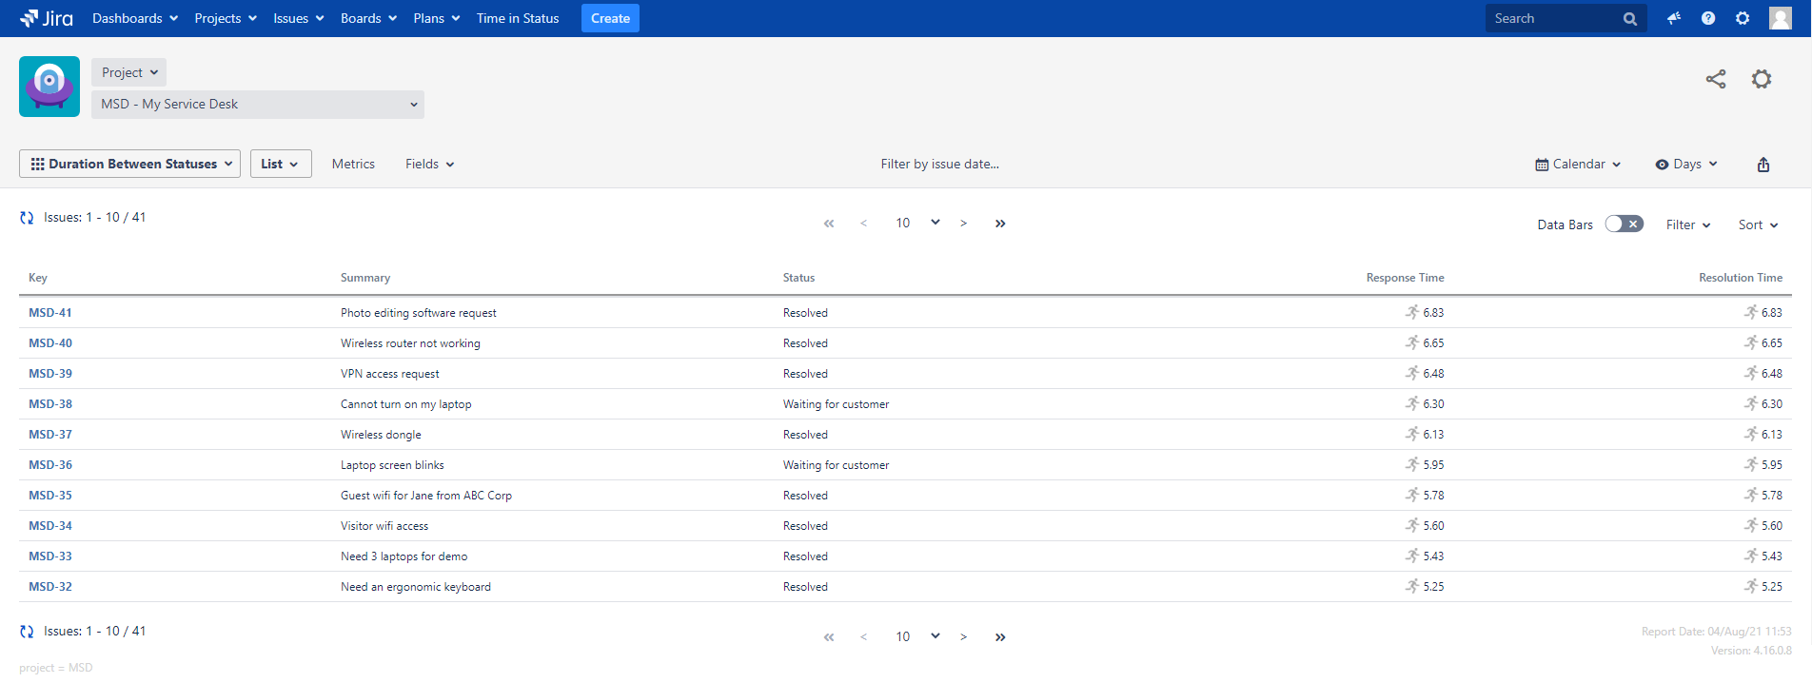Open the Dashboards menu

click(134, 18)
